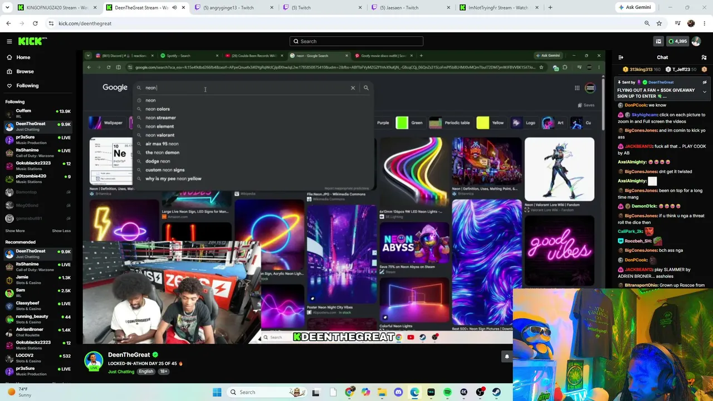Open Classybeef channel in Recommended
Viewport: 713px width, 401px height.
point(38,305)
